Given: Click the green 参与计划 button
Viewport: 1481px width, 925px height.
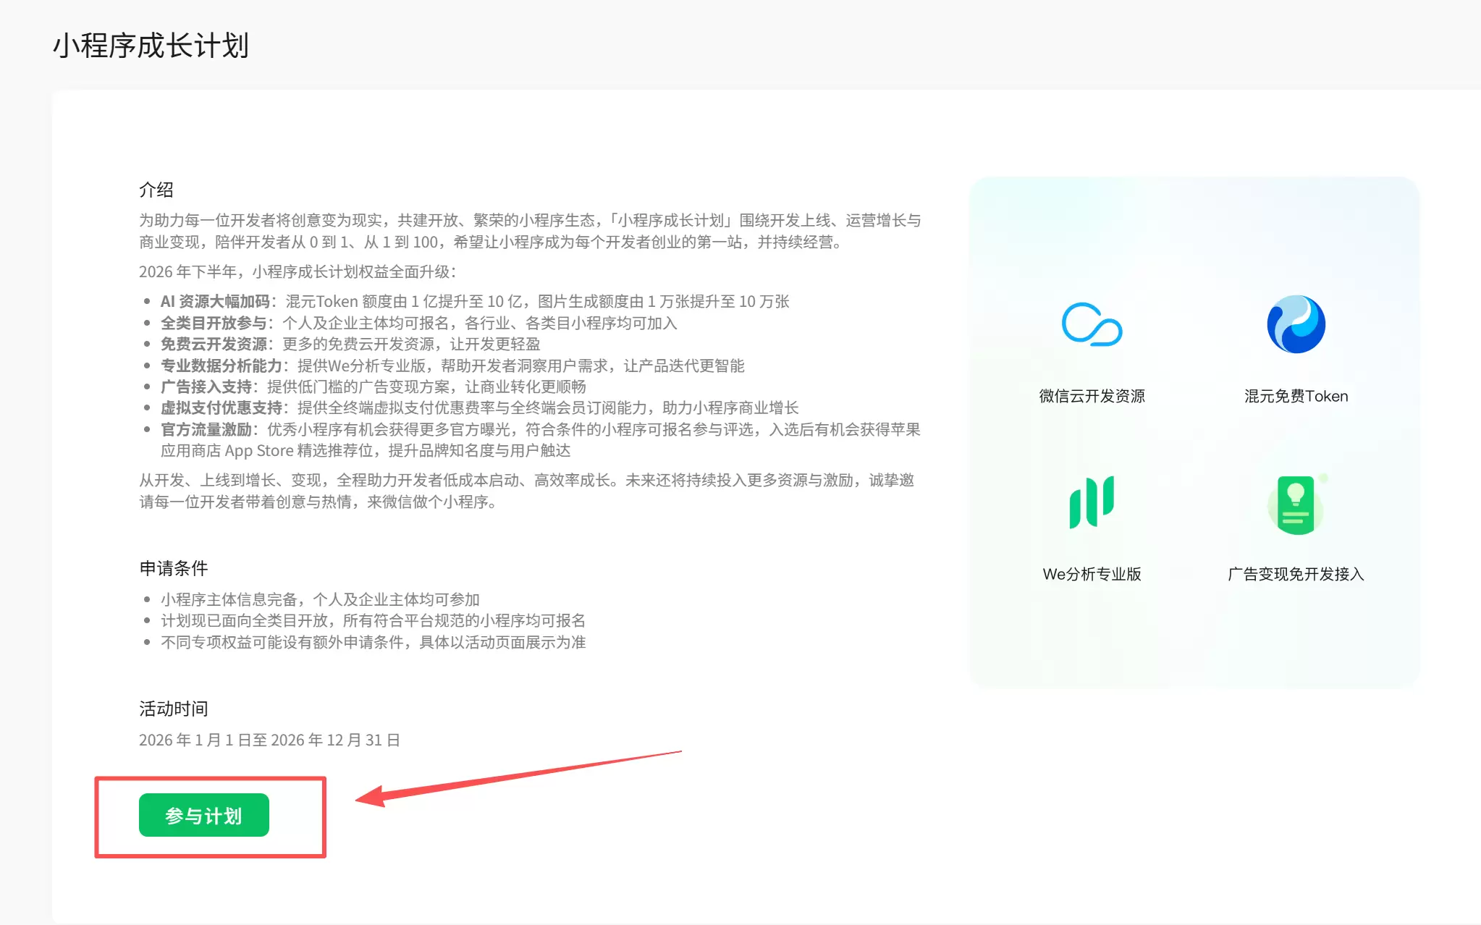Looking at the screenshot, I should point(203,815).
